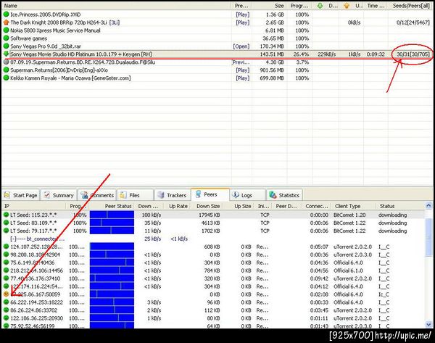
Task: Click Preview link for Superman.Returns.BD.RE
Action: point(241,62)
